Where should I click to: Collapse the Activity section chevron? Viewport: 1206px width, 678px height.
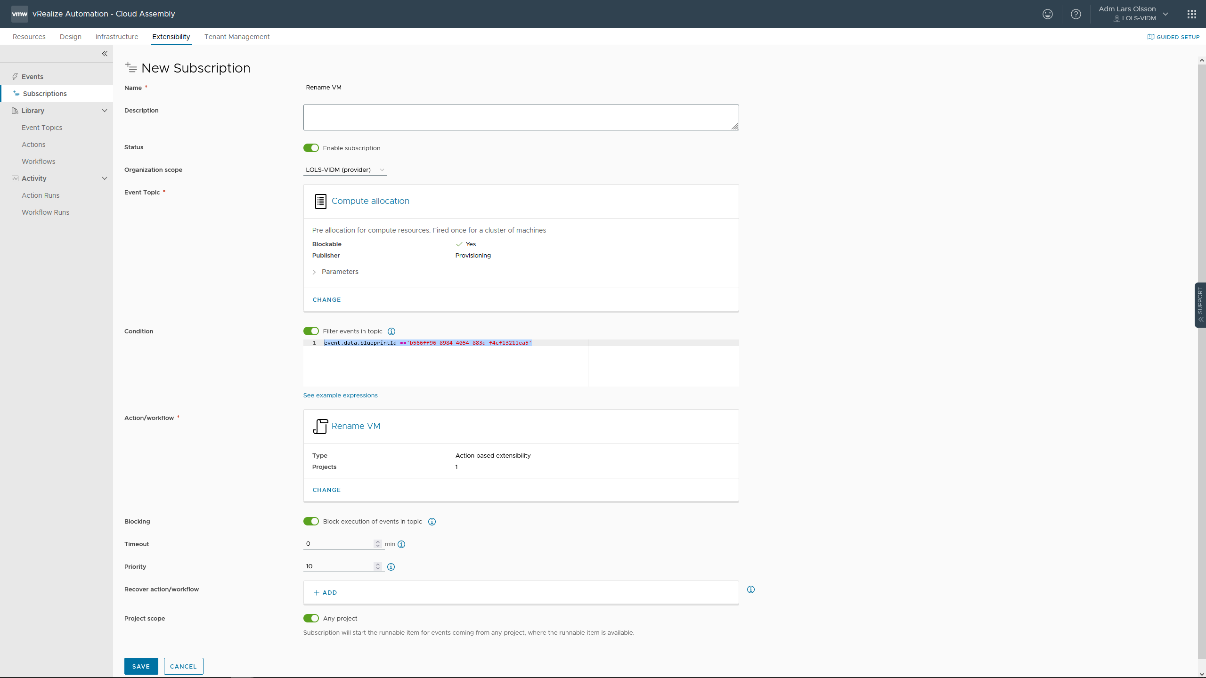pyautogui.click(x=105, y=178)
